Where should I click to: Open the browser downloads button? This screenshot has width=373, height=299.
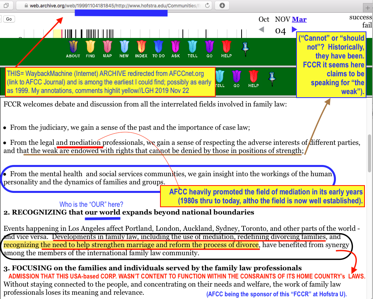[222, 5]
